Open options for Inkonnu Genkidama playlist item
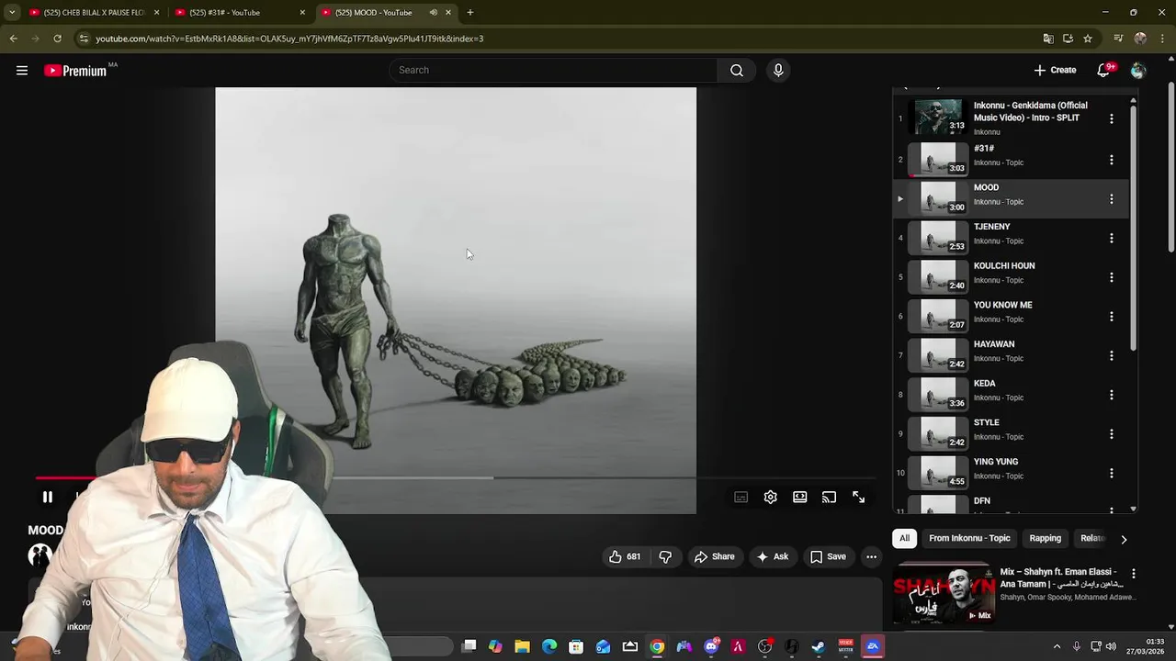The image size is (1176, 661). (1111, 118)
